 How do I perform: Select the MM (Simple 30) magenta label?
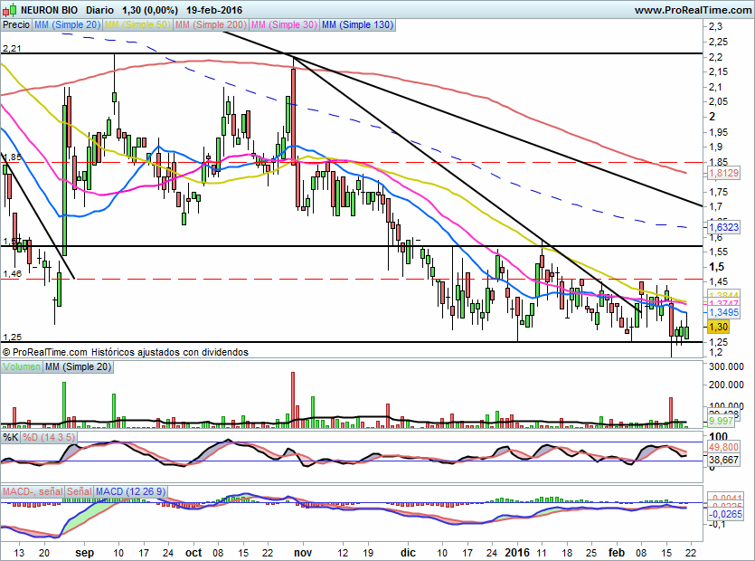pyautogui.click(x=284, y=24)
